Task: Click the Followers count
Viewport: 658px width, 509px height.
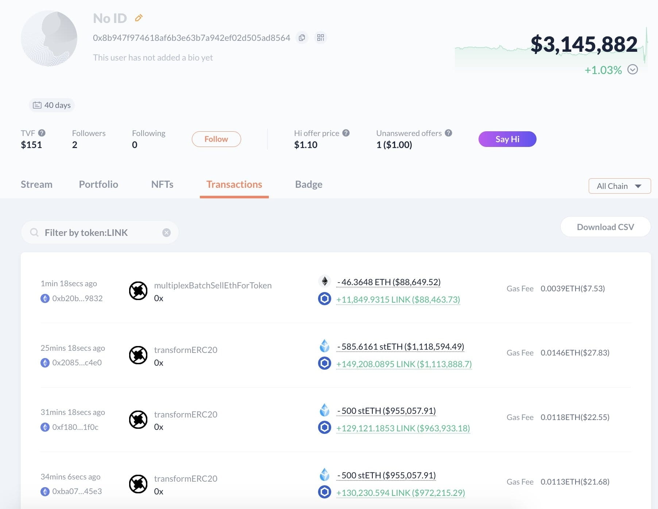Action: tap(74, 145)
